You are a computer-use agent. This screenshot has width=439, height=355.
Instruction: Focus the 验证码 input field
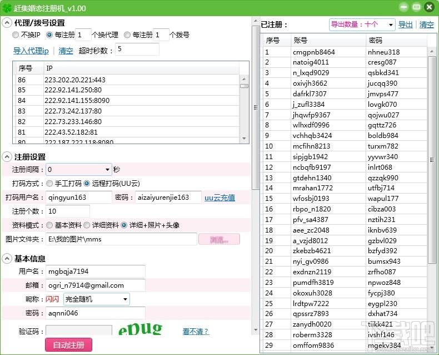point(79,331)
